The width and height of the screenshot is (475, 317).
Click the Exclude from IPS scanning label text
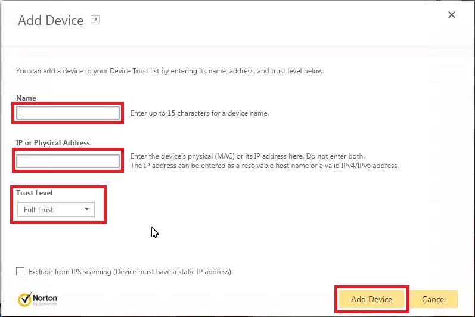click(x=130, y=272)
